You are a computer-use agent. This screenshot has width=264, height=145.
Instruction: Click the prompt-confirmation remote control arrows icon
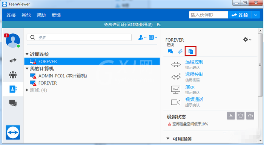(x=176, y=65)
